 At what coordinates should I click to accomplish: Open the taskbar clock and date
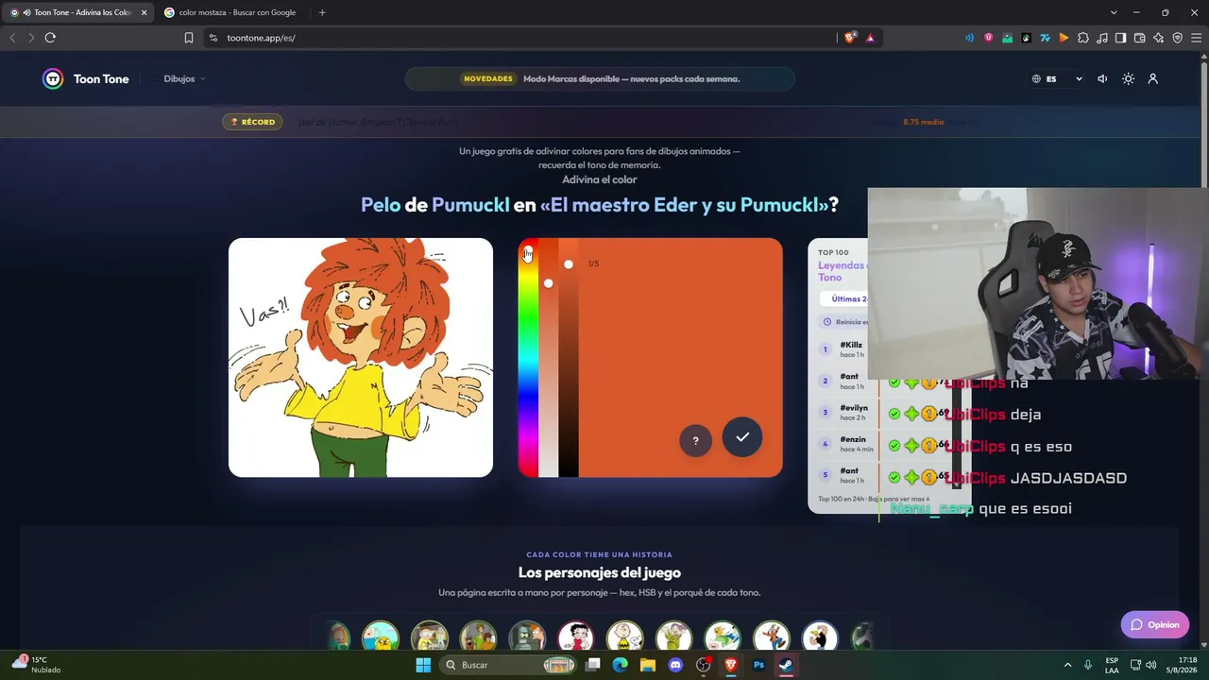tap(1181, 665)
